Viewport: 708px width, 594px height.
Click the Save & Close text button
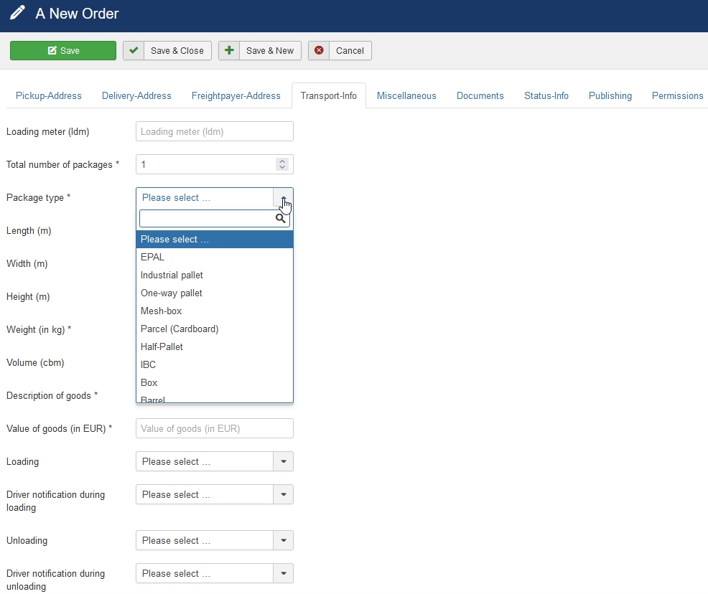click(x=177, y=50)
